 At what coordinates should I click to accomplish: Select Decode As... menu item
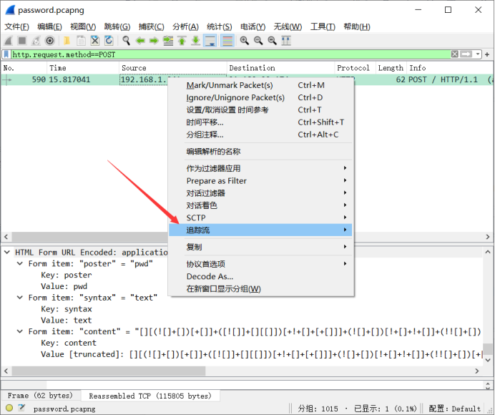[x=261, y=276]
